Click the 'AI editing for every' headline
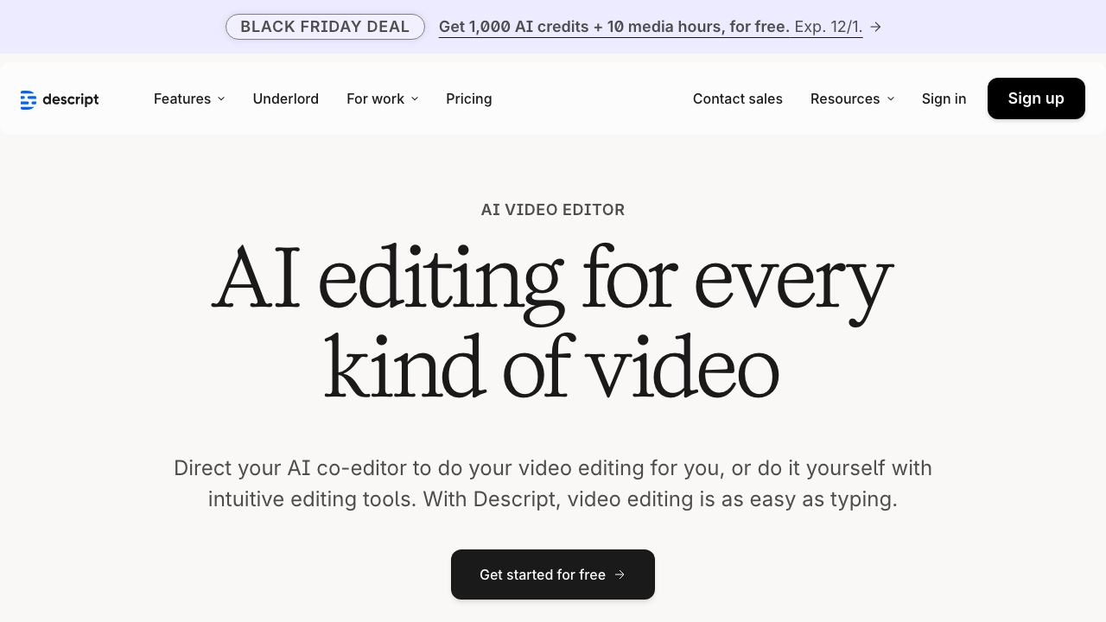Screen dimensions: 1106x622 pyautogui.click(x=553, y=278)
